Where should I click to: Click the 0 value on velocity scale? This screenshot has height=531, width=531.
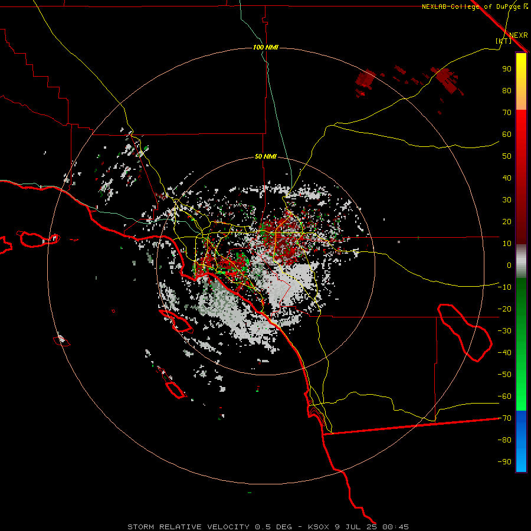(x=509, y=265)
